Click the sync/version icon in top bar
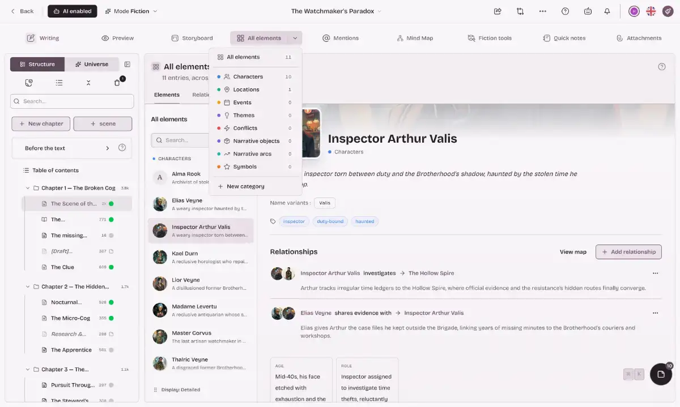 click(520, 11)
